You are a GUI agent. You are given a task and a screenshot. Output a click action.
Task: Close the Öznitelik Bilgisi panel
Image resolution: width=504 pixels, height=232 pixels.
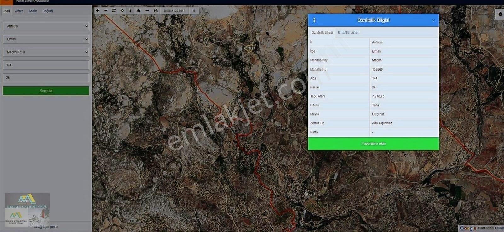433,20
